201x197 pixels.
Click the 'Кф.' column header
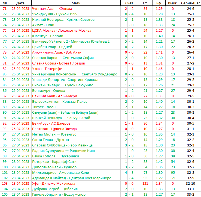click(159, 3)
